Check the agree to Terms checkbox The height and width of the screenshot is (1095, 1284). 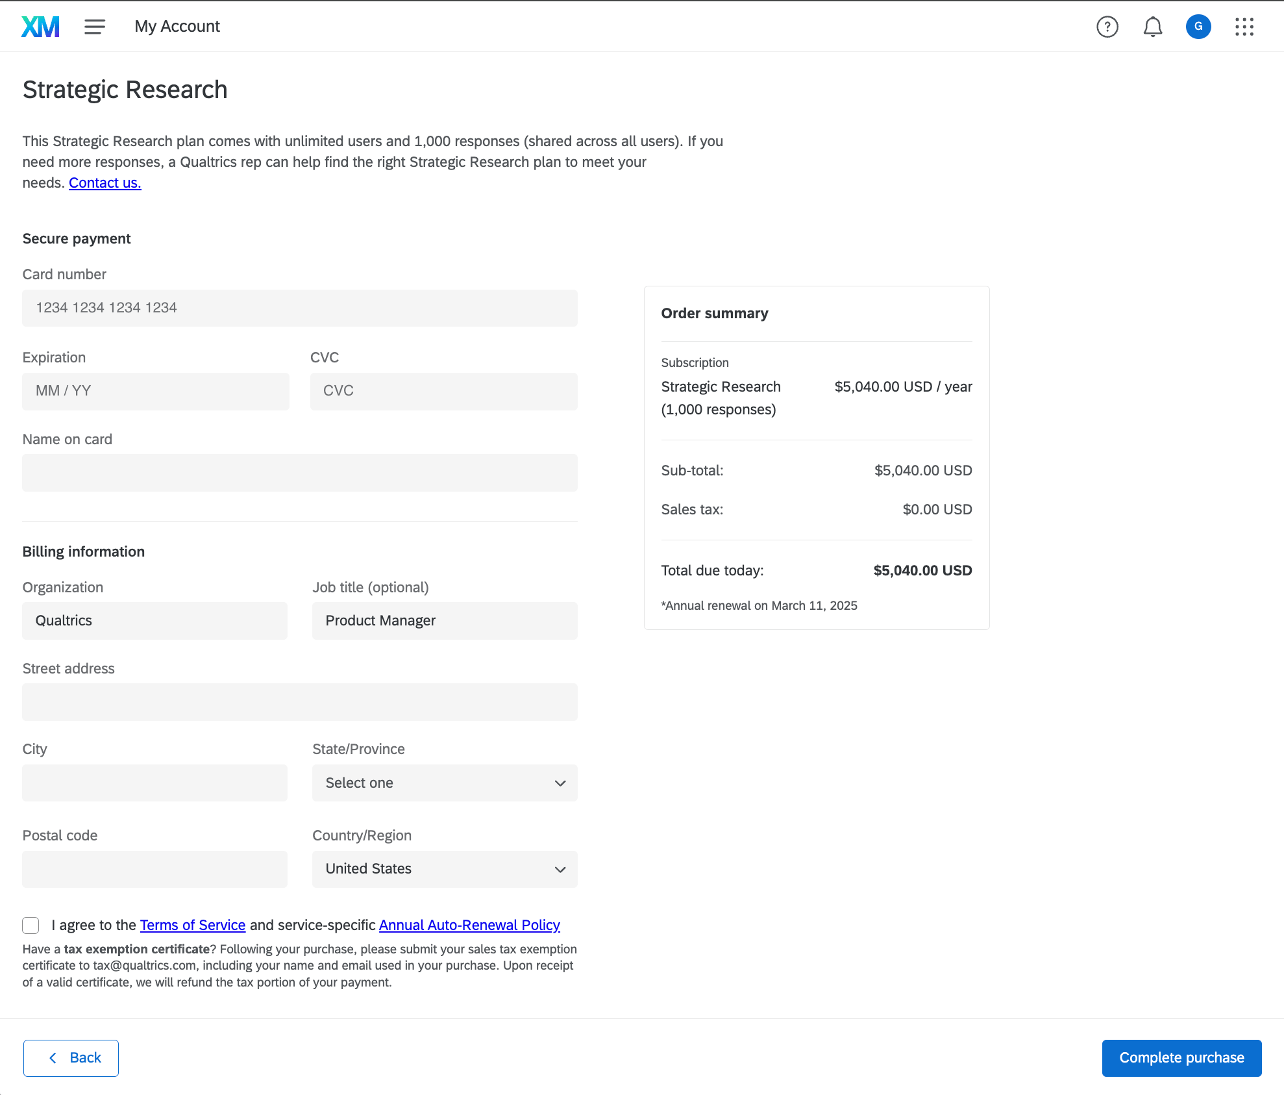tap(31, 925)
